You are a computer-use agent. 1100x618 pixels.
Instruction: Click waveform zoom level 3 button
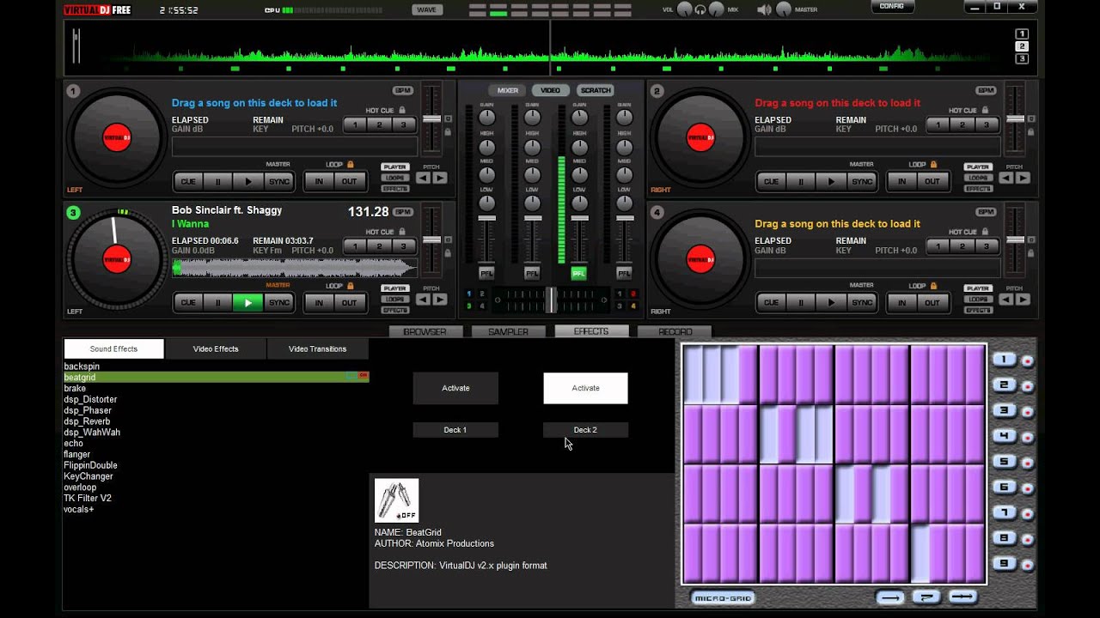pyautogui.click(x=1022, y=59)
